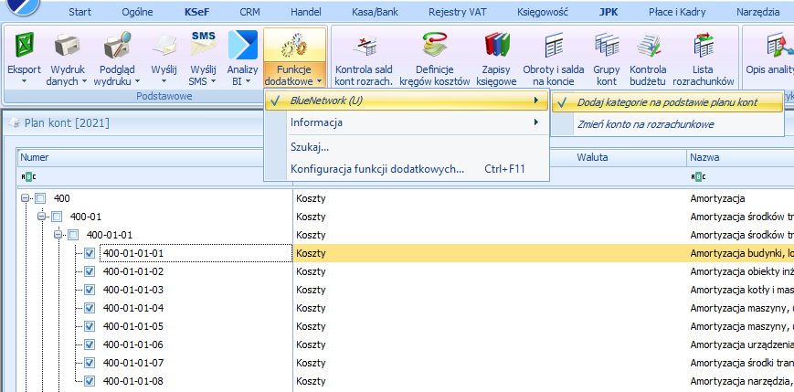Click the Eksport Excel icon

coord(24,45)
